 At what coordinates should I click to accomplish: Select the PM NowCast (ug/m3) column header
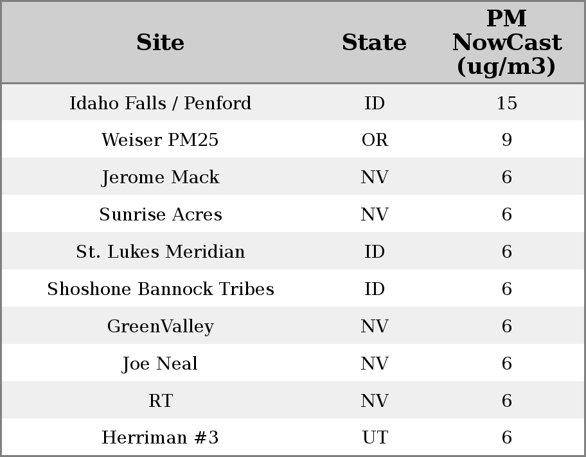click(506, 42)
